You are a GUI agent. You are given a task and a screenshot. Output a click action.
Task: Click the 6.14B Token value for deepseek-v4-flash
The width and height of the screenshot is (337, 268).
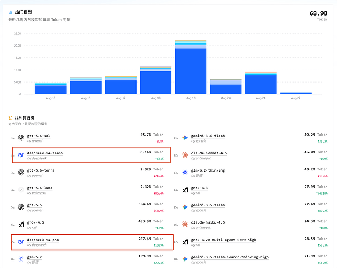[152, 152]
